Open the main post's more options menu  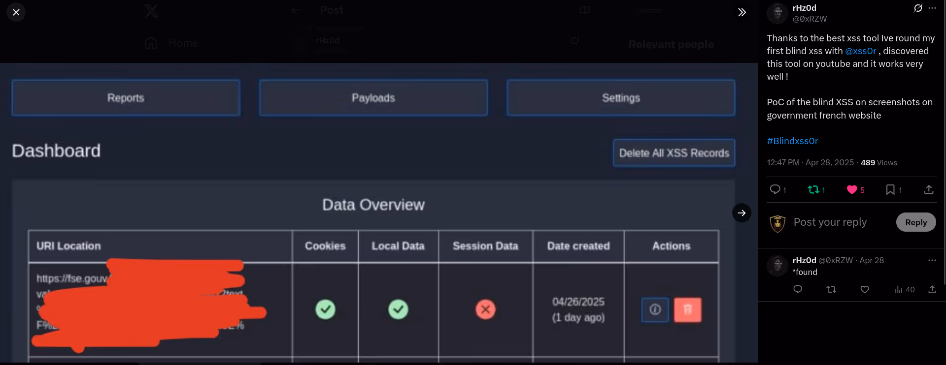[x=932, y=8]
